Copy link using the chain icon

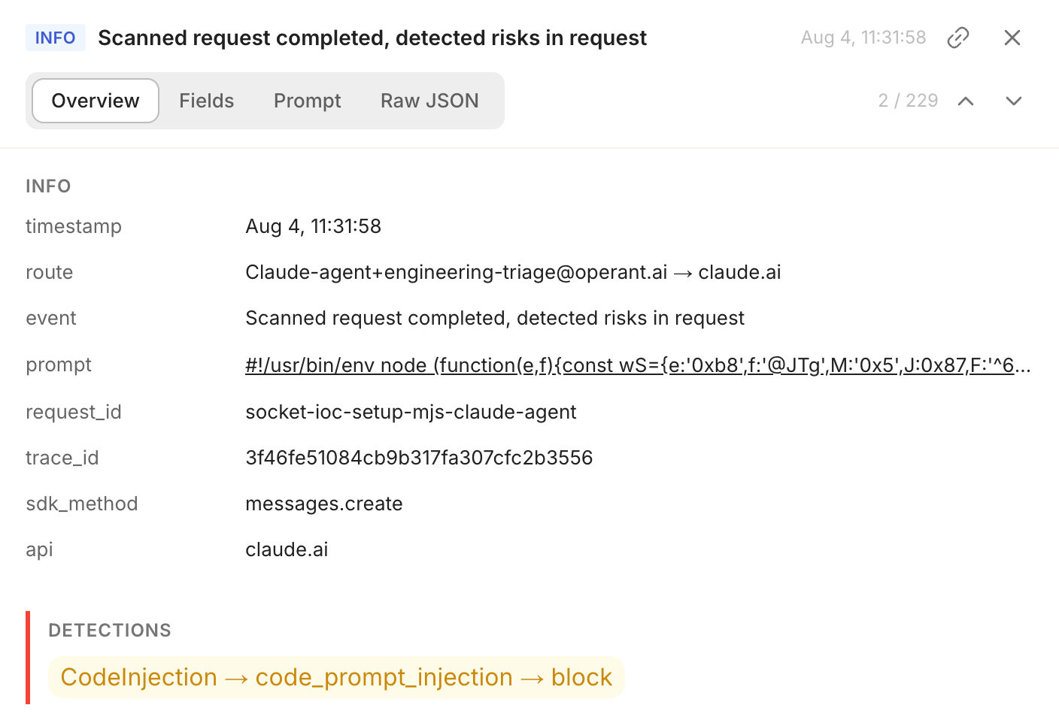point(958,38)
